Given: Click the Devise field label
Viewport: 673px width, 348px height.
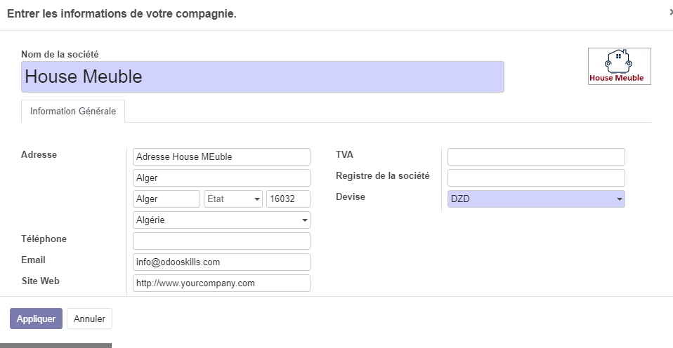Looking at the screenshot, I should (x=351, y=197).
